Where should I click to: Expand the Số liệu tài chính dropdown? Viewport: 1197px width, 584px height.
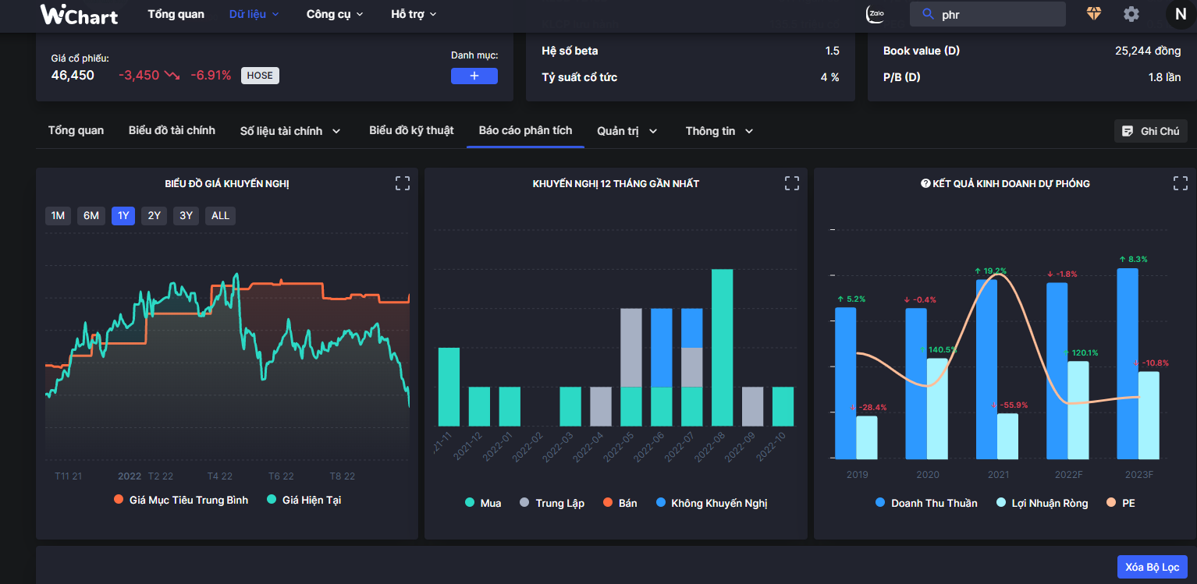pyautogui.click(x=290, y=131)
